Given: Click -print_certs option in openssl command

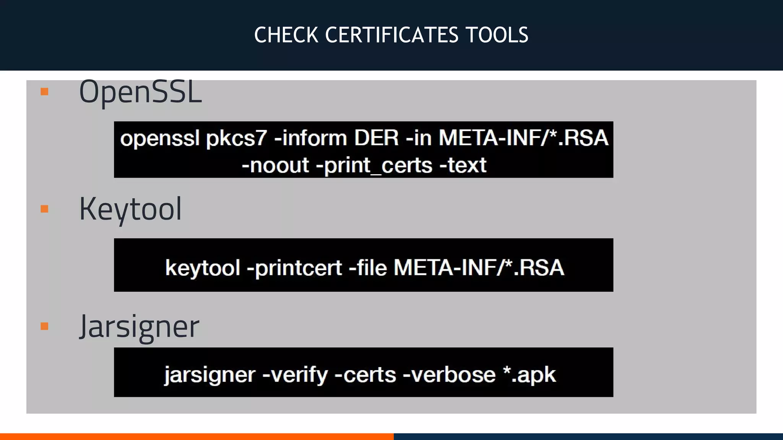Looking at the screenshot, I should click(x=374, y=165).
